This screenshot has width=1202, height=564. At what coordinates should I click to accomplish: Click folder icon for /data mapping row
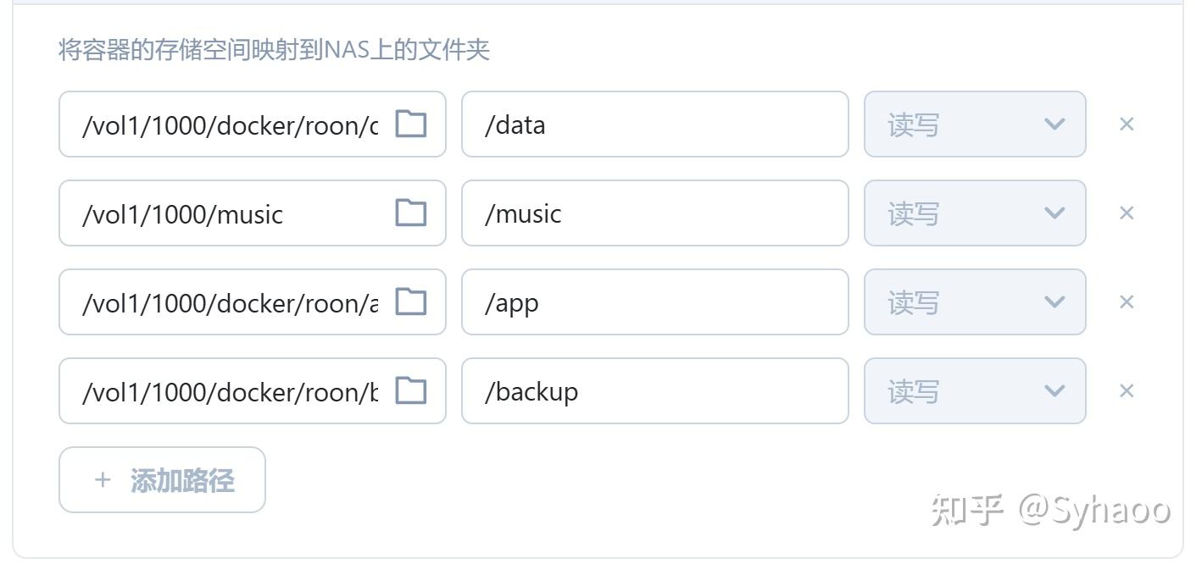tap(411, 124)
